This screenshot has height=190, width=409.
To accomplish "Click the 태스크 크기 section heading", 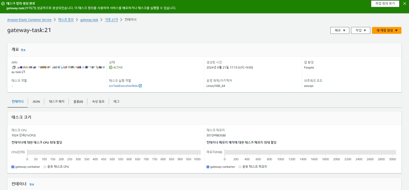I will [x=21, y=117].
